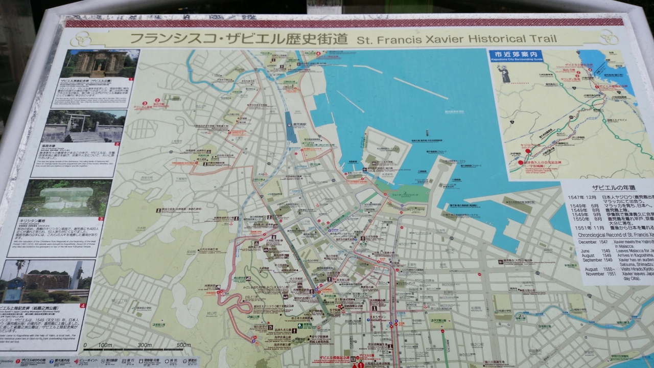Click the red number 3 badge under graveyard photo

click(x=101, y=219)
